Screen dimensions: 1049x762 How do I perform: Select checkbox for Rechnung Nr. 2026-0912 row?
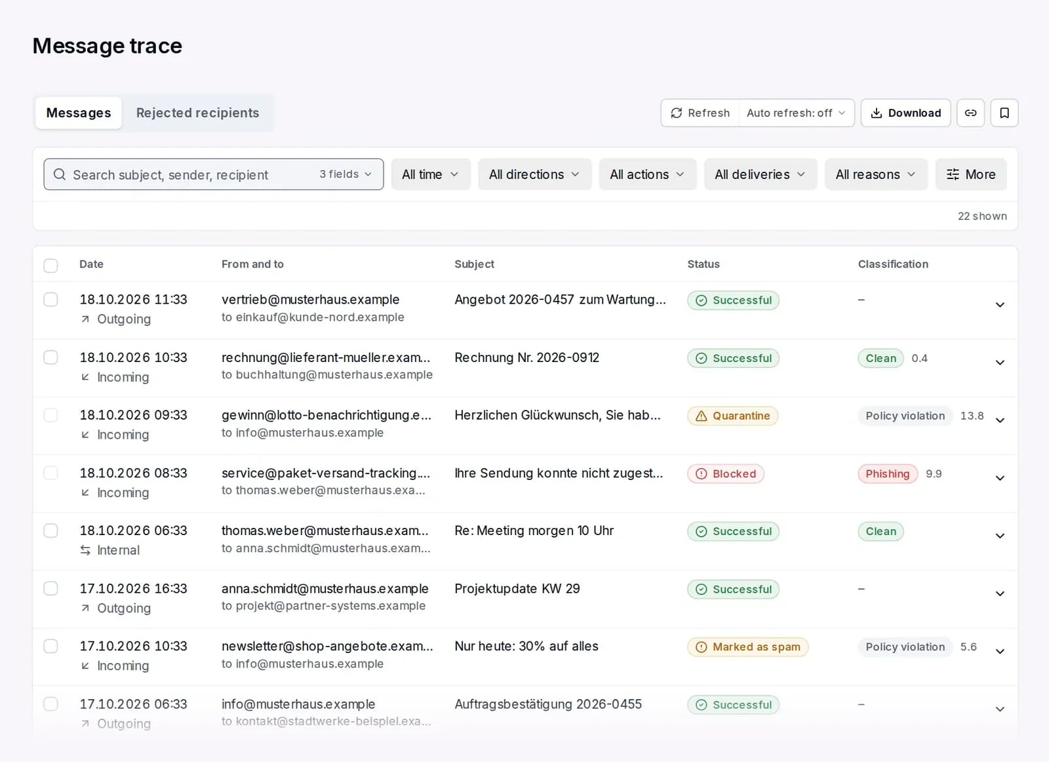pos(50,357)
